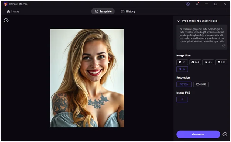Open the hamburger menu with notification dot
The height and width of the screenshot is (142, 231).
coord(197,4)
